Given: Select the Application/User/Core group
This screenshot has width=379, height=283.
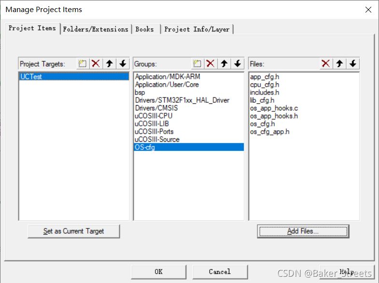Looking at the screenshot, I should click(189, 84).
